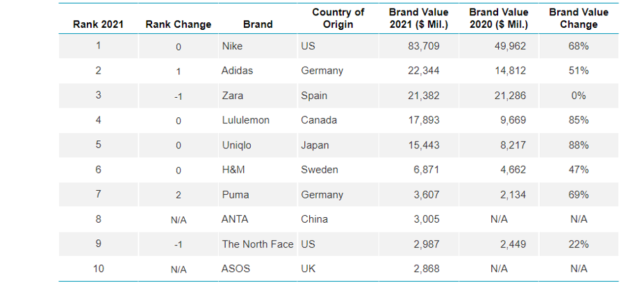This screenshot has width=635, height=283.
Task: Click the Canada country cell
Action: 319,120
